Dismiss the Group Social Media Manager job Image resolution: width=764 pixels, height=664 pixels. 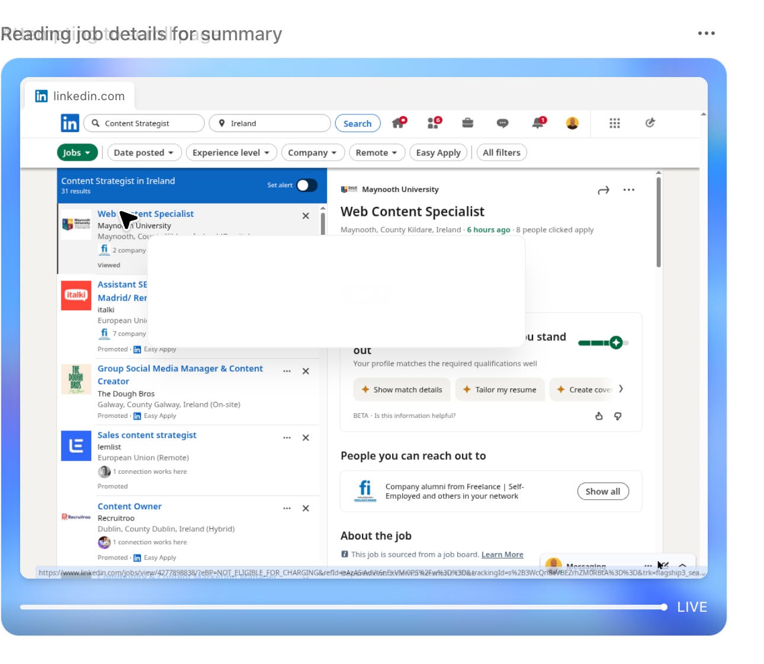306,371
